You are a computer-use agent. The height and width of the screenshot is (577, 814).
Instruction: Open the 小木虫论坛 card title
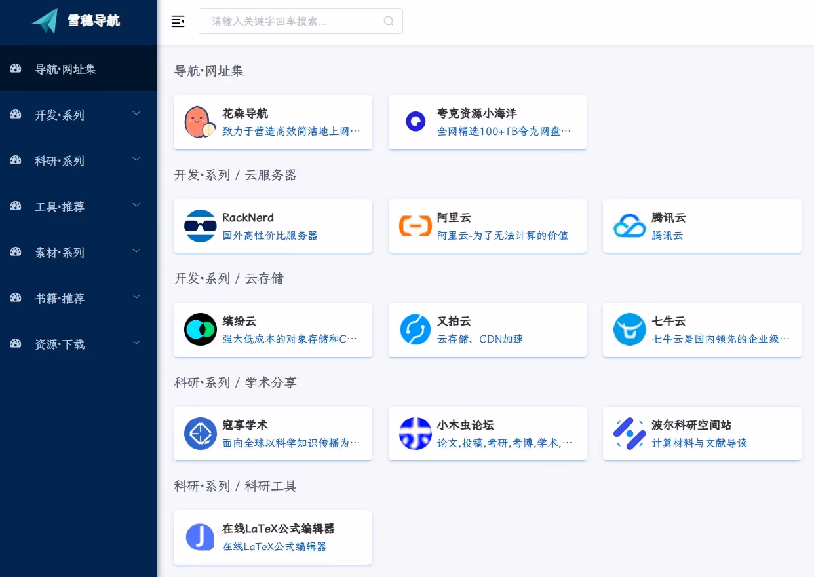[x=466, y=426]
